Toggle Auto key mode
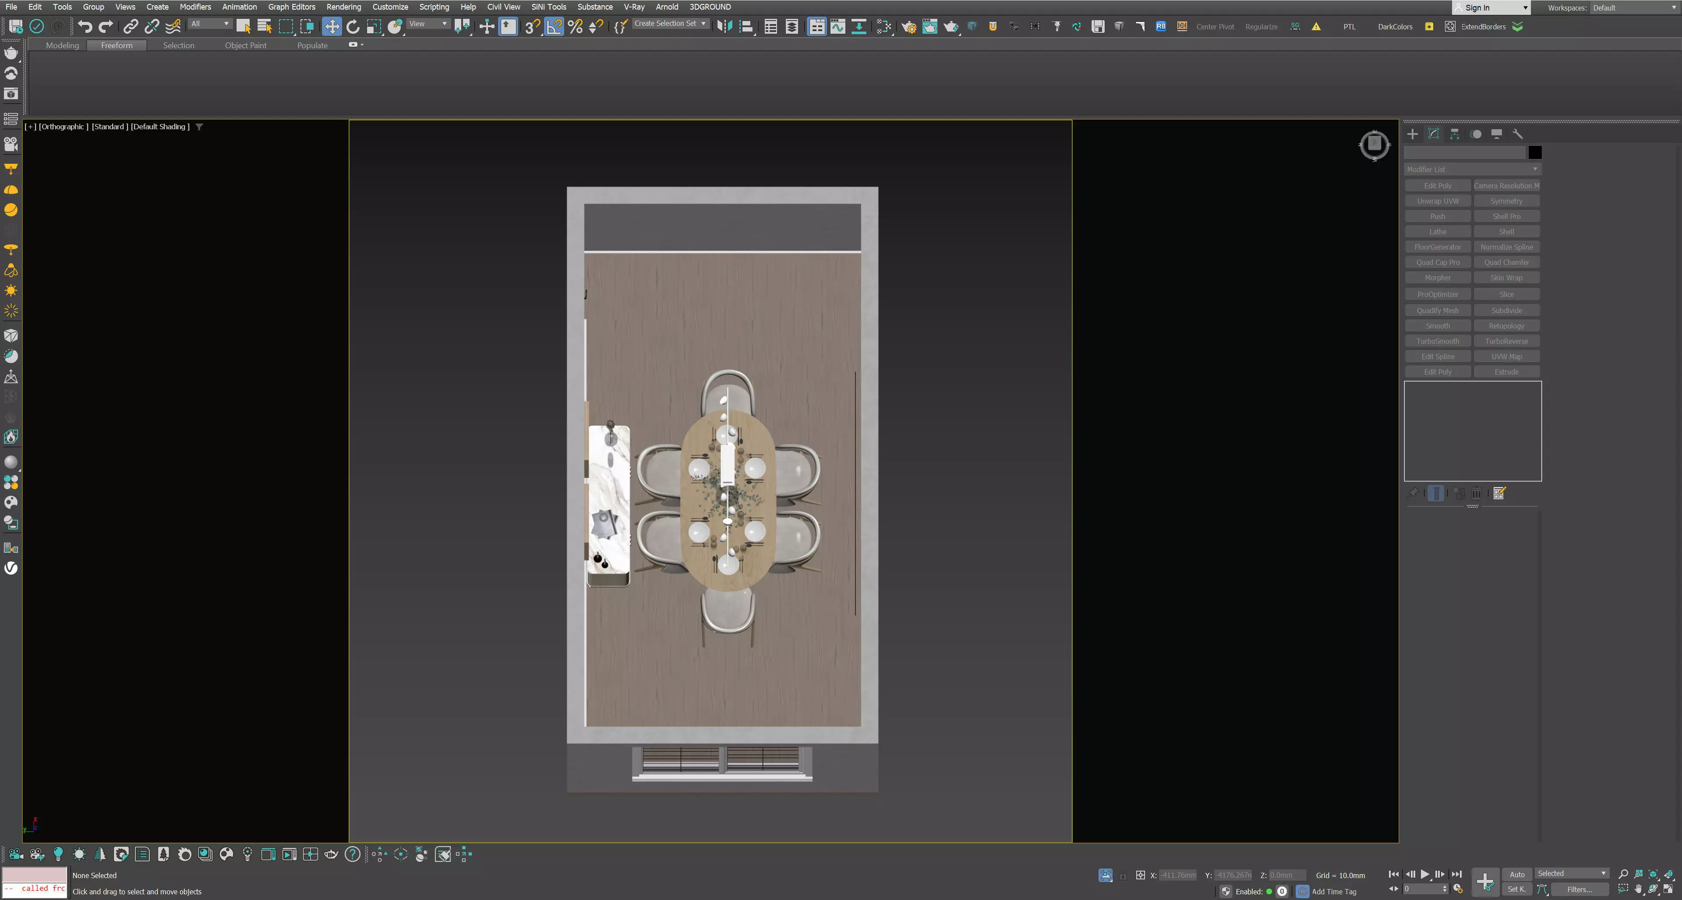 tap(1516, 875)
